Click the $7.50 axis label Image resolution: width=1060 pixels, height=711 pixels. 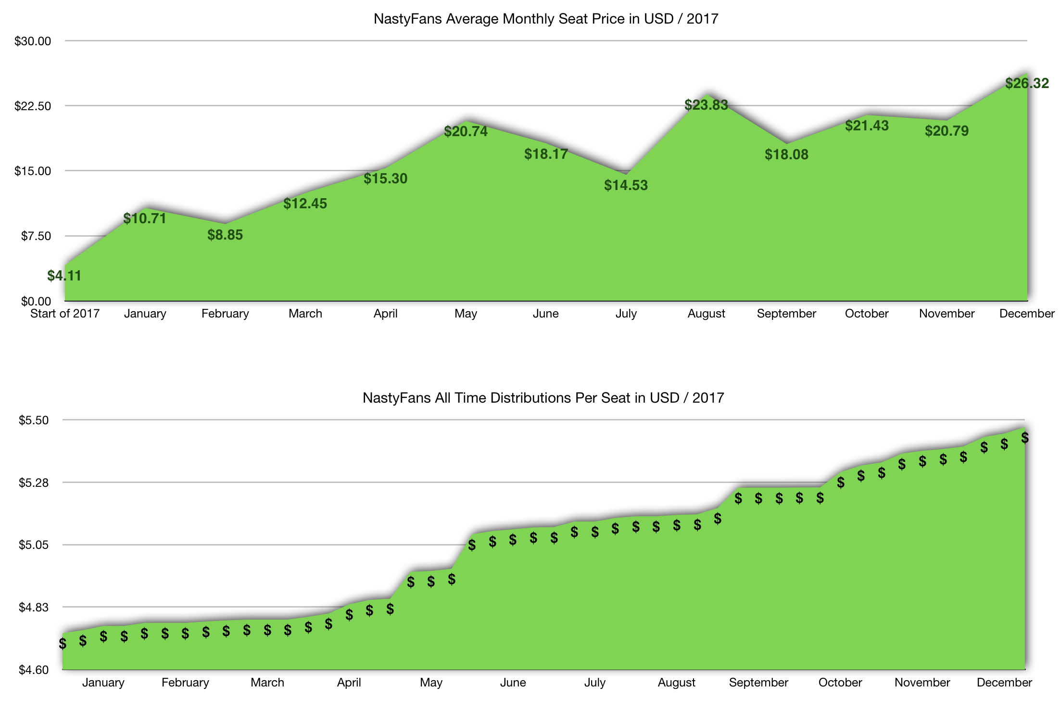(x=36, y=236)
